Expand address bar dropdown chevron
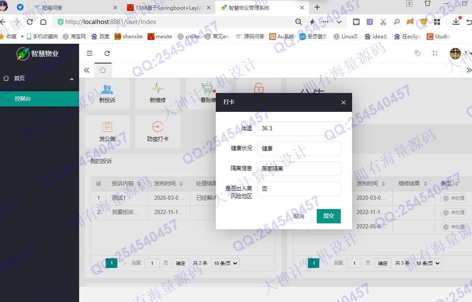The height and width of the screenshot is (302, 472). tap(339, 22)
